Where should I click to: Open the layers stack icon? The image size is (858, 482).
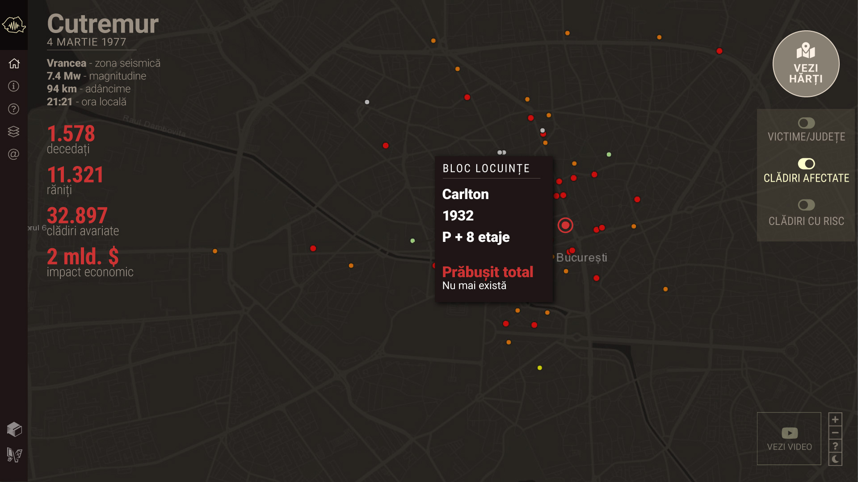pos(14,132)
